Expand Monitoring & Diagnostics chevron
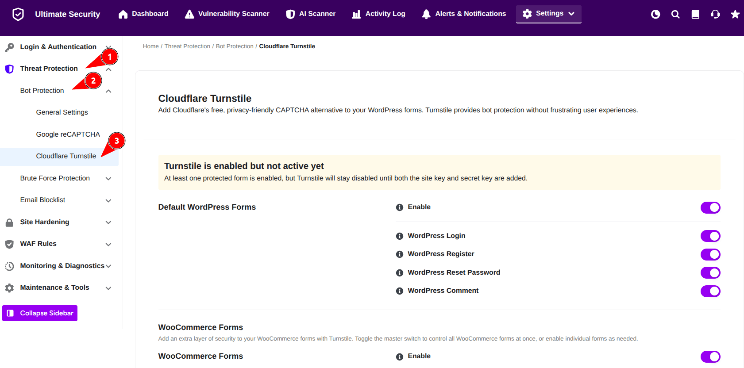744x368 pixels. (x=108, y=266)
